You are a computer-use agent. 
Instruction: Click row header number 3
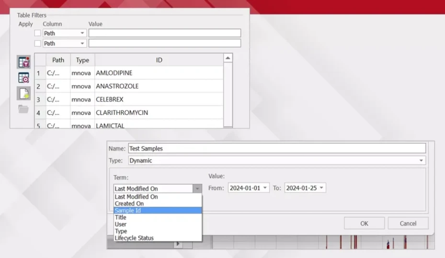coord(40,100)
